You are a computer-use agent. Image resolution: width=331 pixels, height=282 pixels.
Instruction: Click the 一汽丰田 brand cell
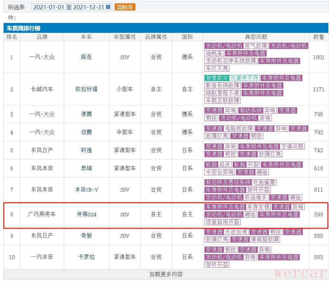(42, 257)
